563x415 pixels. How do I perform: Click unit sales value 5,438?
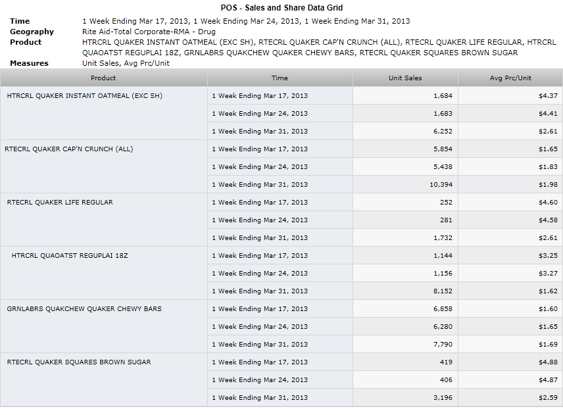(x=443, y=167)
